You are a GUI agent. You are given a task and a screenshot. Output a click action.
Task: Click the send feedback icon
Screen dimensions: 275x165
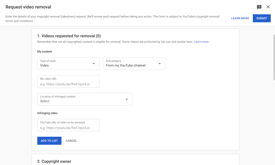click(259, 7)
